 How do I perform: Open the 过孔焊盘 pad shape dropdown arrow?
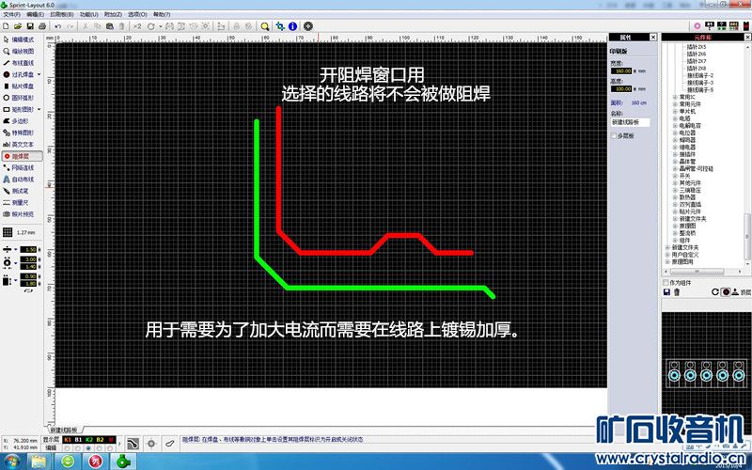[x=39, y=74]
